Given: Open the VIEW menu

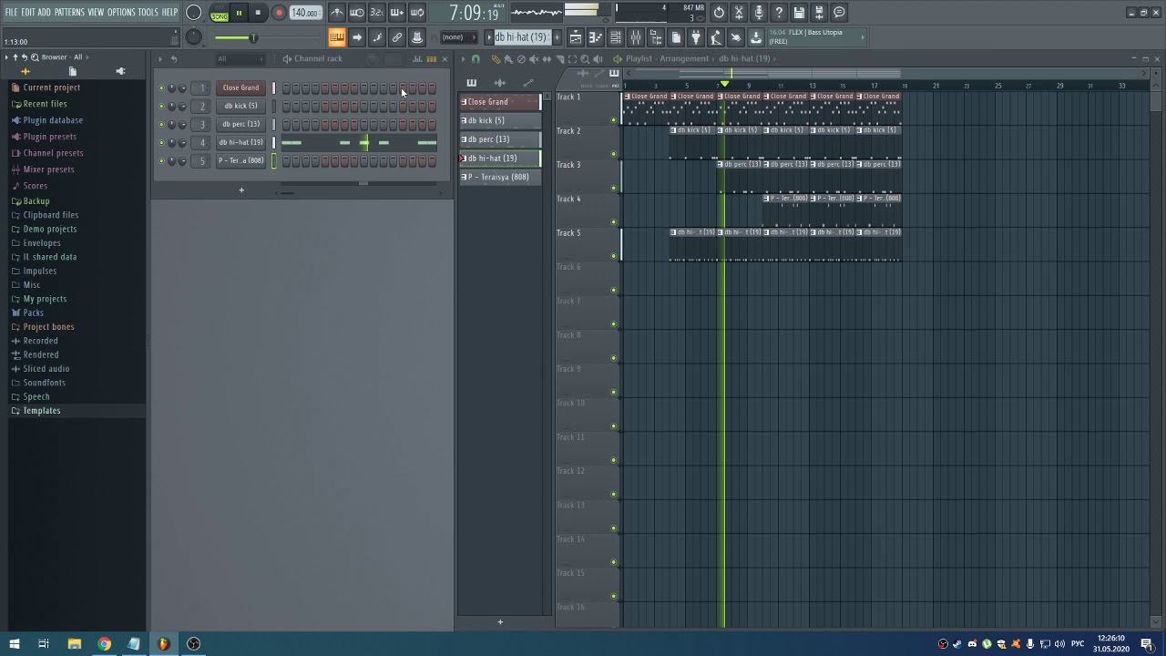Looking at the screenshot, I should click(96, 12).
